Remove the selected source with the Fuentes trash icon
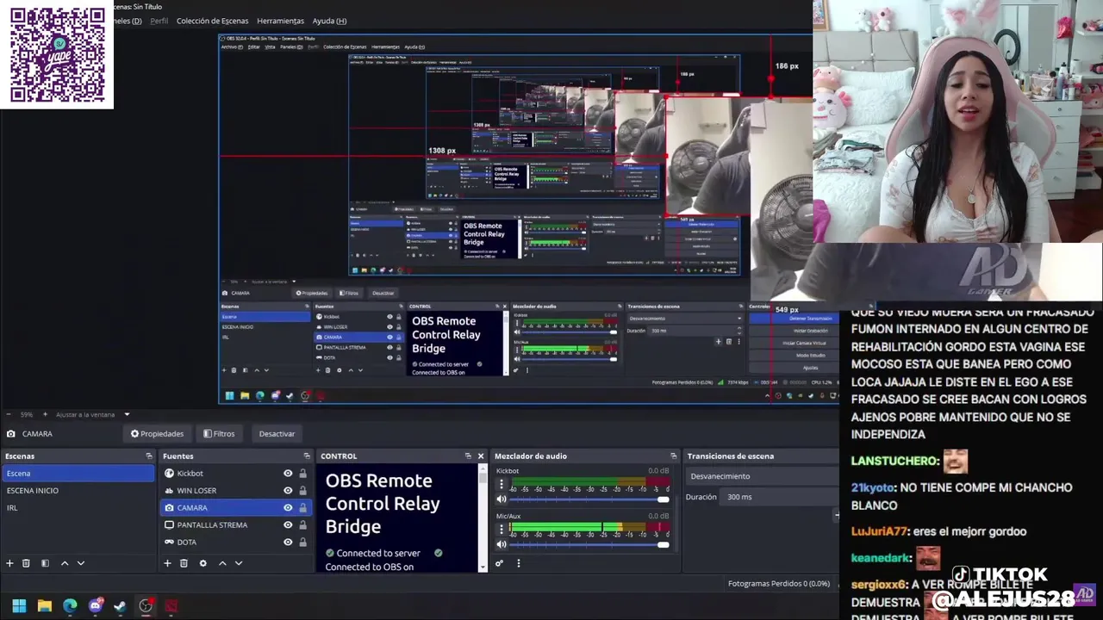The height and width of the screenshot is (620, 1103). tap(184, 563)
